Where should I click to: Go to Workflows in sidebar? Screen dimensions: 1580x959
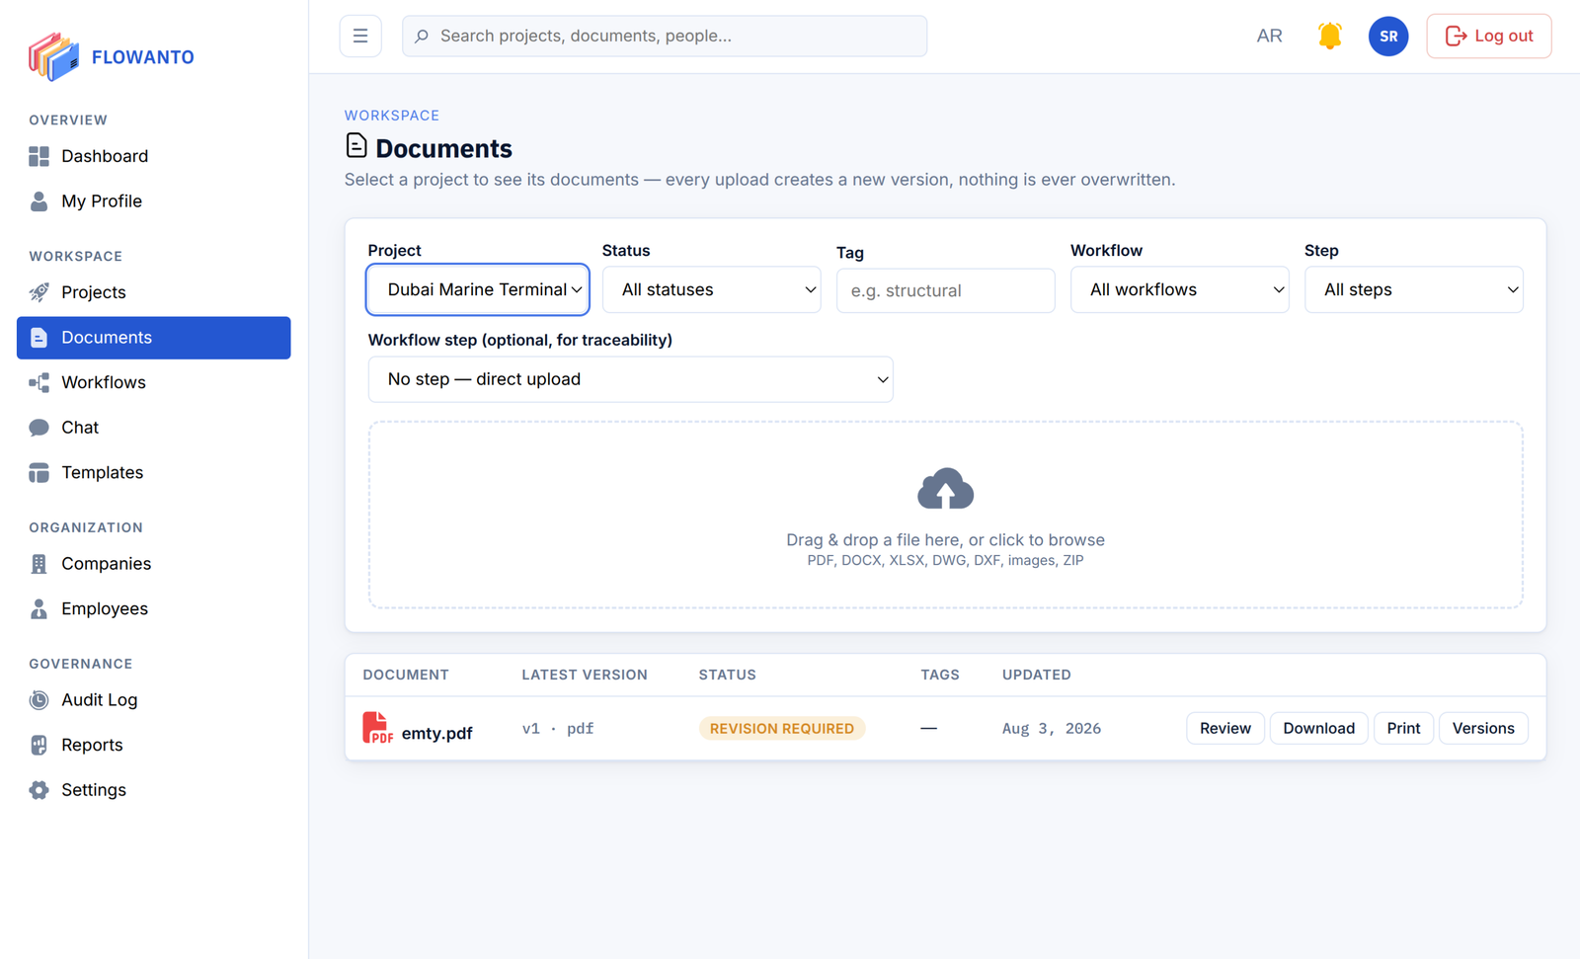pos(154,382)
